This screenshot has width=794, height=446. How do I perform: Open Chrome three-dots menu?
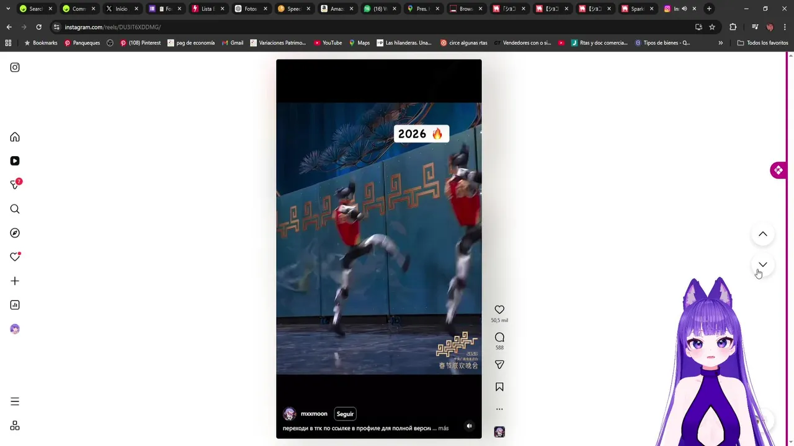coord(785,27)
